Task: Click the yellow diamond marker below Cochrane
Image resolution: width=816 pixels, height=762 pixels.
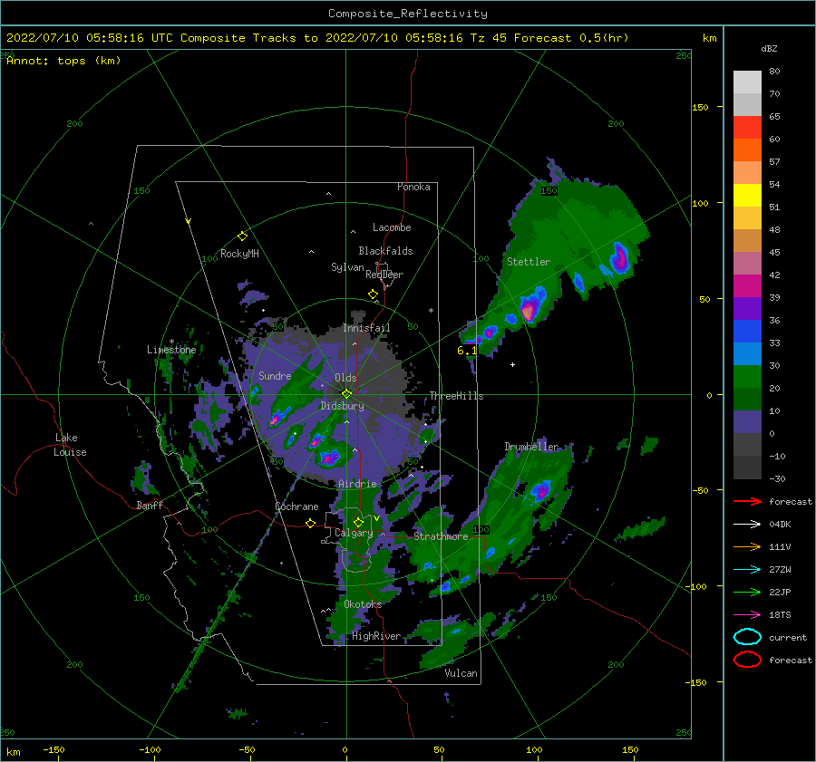Action: click(x=311, y=523)
